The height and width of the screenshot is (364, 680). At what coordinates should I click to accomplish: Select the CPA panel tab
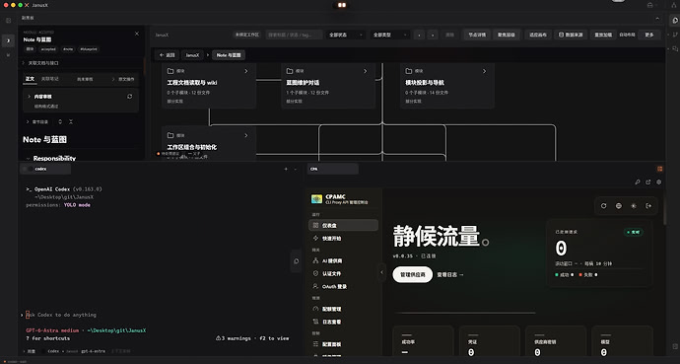(x=333, y=169)
